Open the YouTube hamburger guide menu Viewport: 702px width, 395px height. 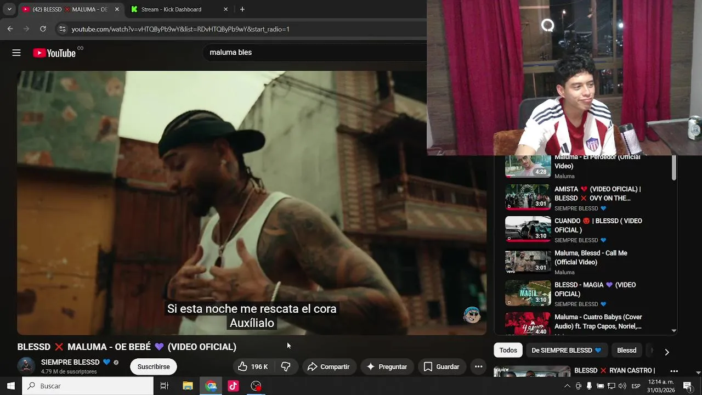point(16,53)
